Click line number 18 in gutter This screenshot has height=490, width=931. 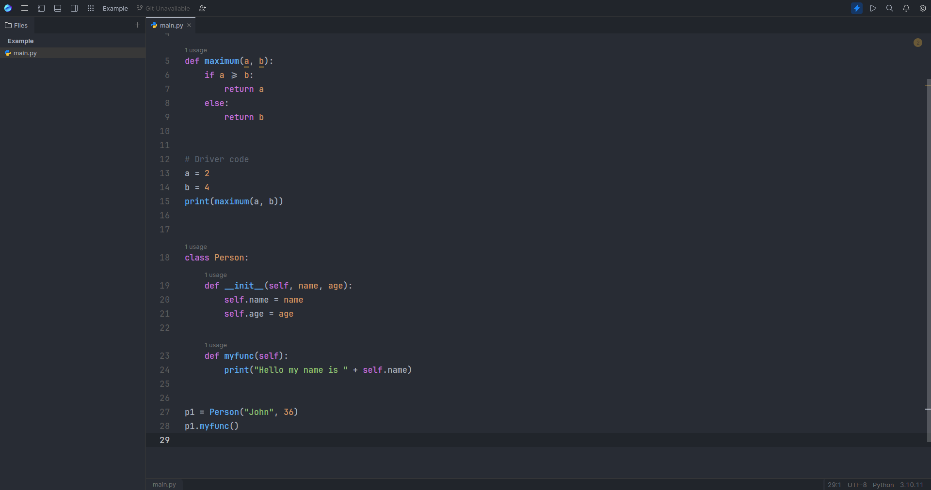(165, 258)
